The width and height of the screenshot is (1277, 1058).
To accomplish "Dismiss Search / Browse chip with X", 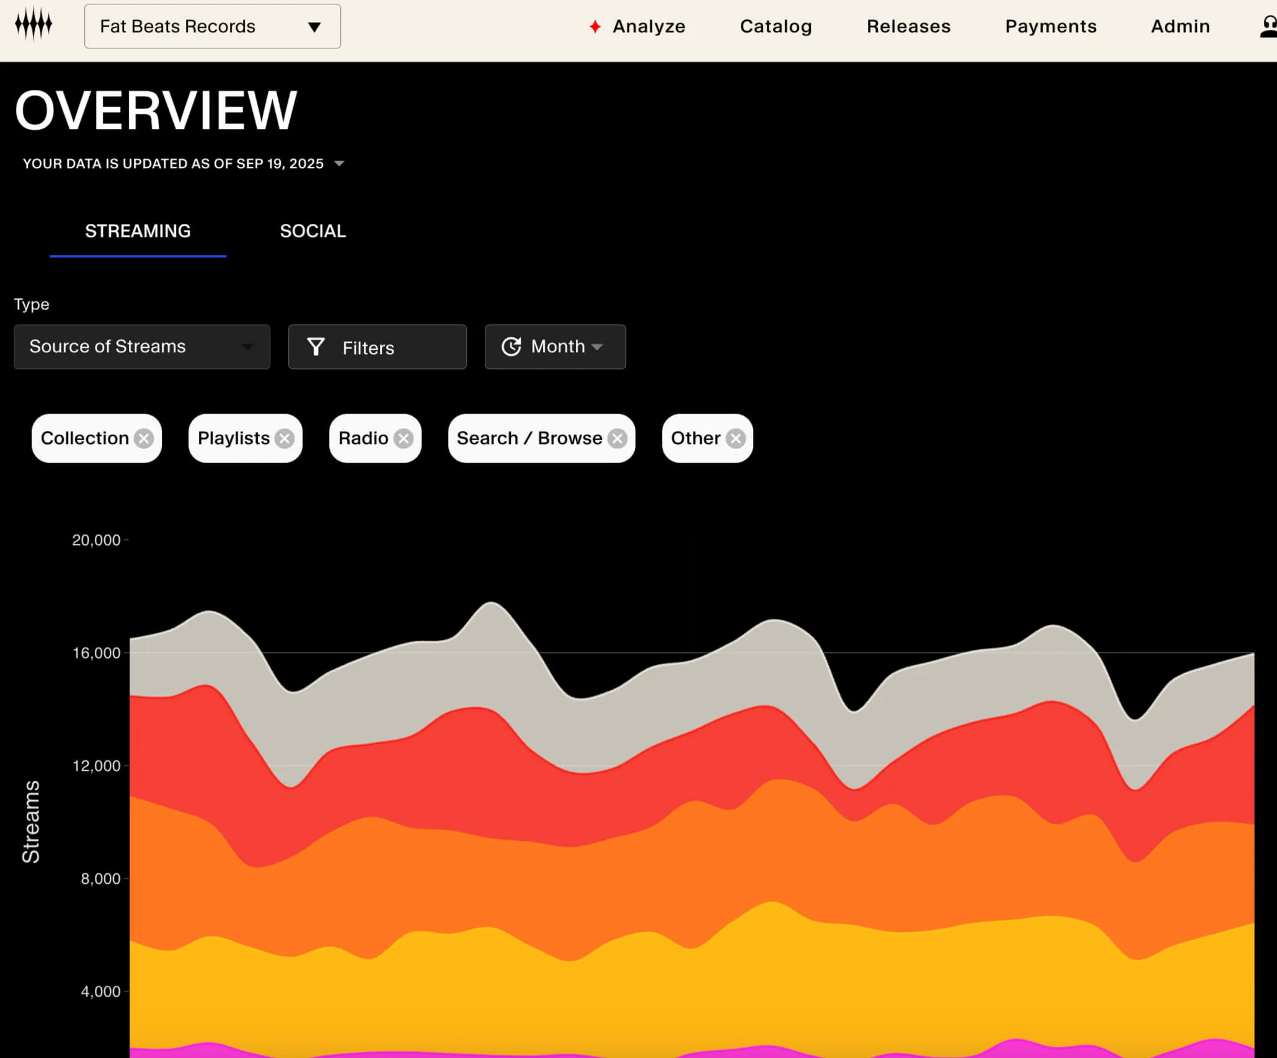I will (617, 438).
